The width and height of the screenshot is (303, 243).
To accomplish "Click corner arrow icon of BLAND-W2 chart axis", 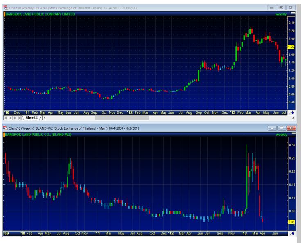I will coord(292,234).
